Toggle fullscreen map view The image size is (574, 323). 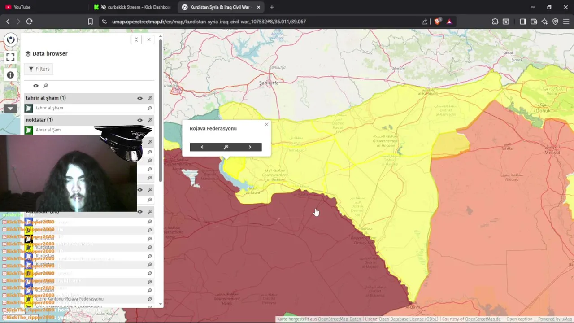tap(10, 57)
